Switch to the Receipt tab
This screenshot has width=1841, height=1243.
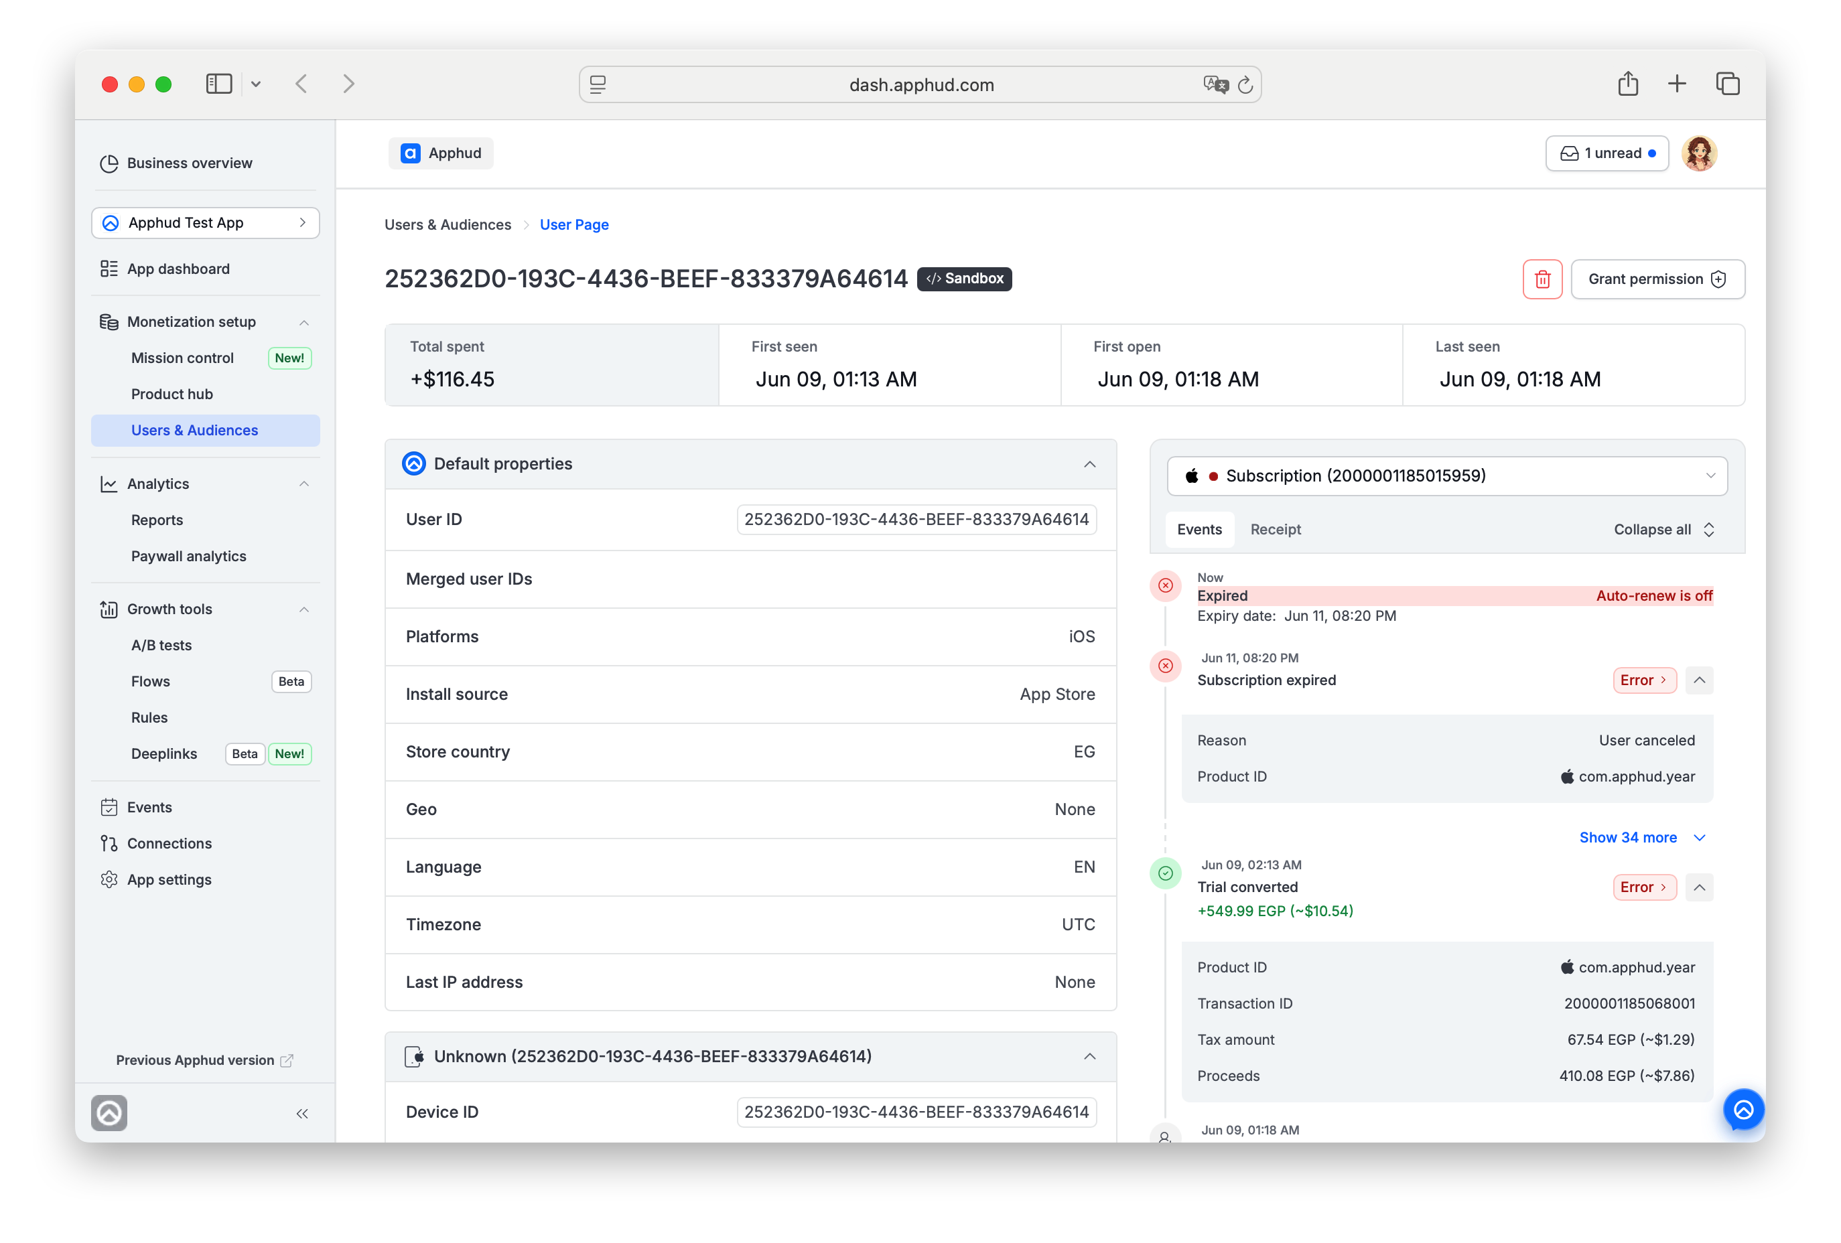(x=1275, y=530)
